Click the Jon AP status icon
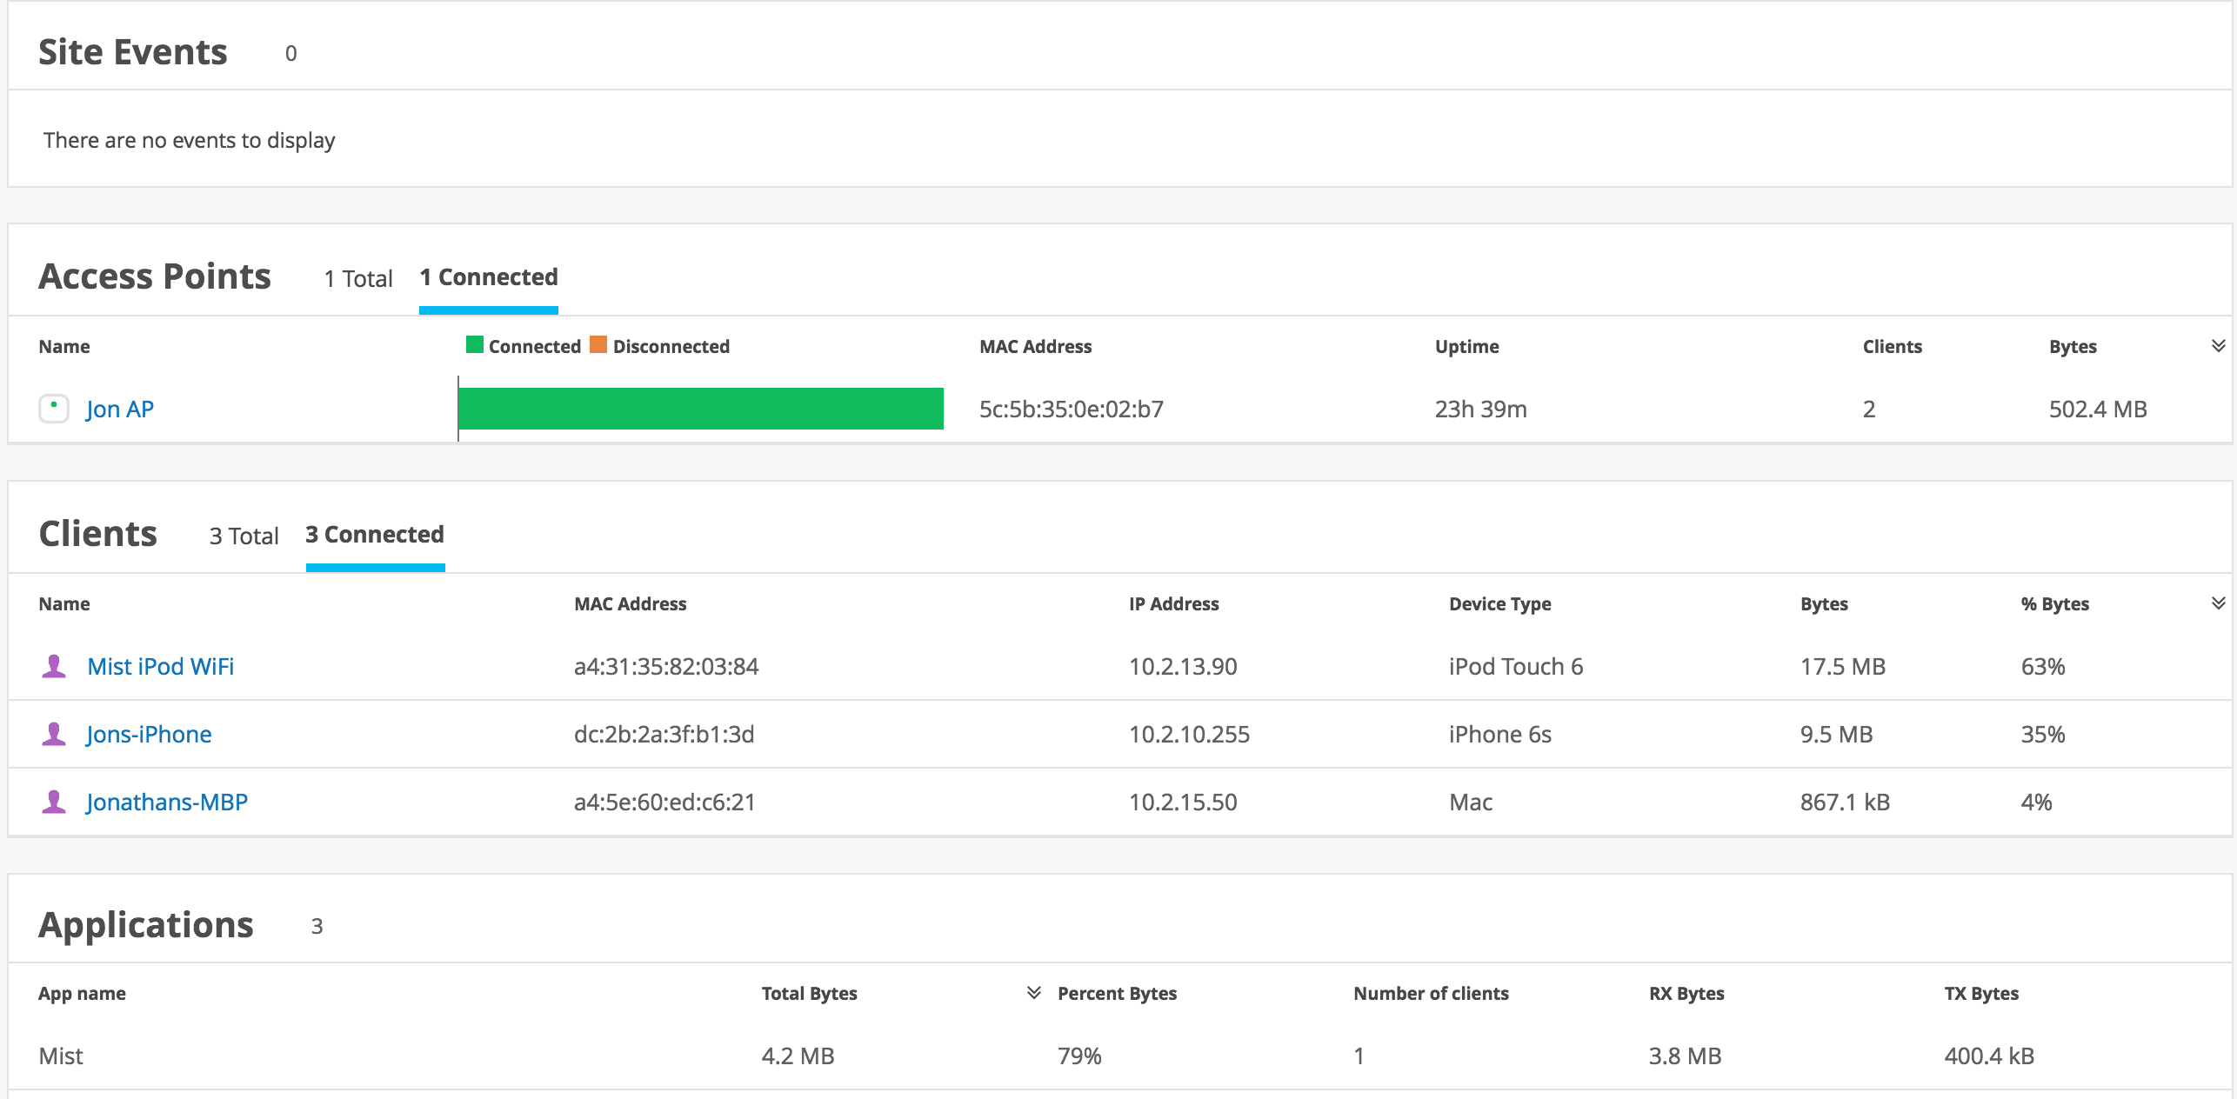The width and height of the screenshot is (2237, 1099). click(54, 408)
